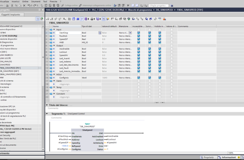
Task: Split editor area horizontally
Action: coord(133,6)
